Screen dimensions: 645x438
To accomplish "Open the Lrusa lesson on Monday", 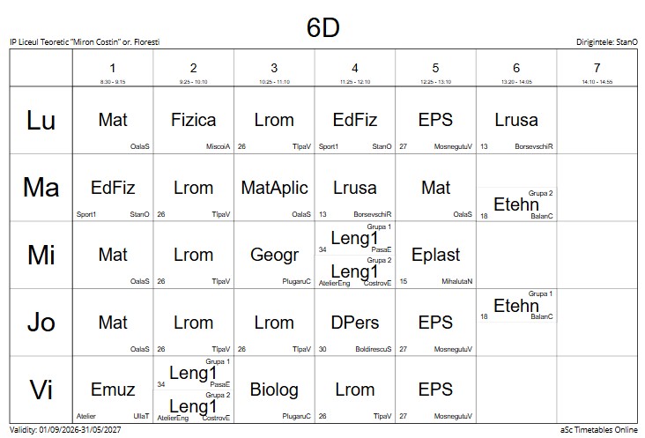I will pyautogui.click(x=516, y=120).
